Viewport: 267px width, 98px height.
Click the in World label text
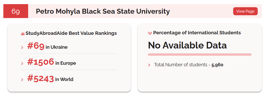click(64, 79)
